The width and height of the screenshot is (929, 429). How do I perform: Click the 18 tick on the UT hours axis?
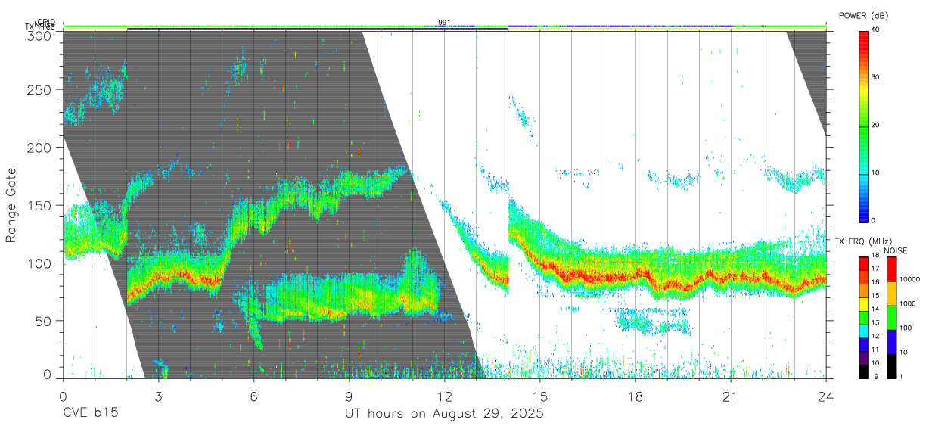(x=635, y=396)
